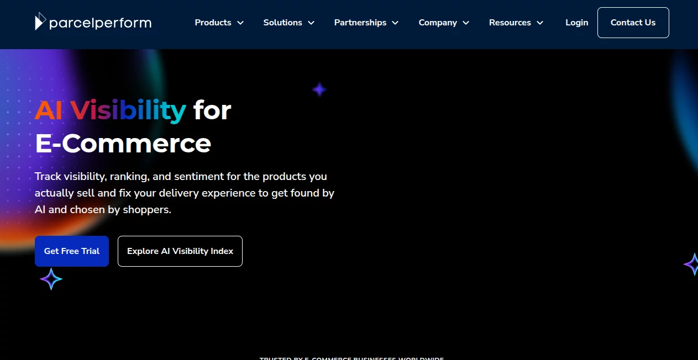The image size is (698, 360).
Task: Expand the Company chevron arrow
Action: (x=466, y=23)
